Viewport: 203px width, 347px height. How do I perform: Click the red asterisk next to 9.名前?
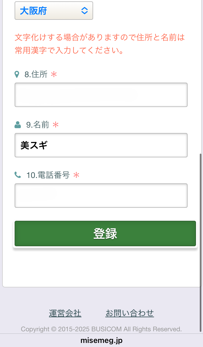coord(55,125)
